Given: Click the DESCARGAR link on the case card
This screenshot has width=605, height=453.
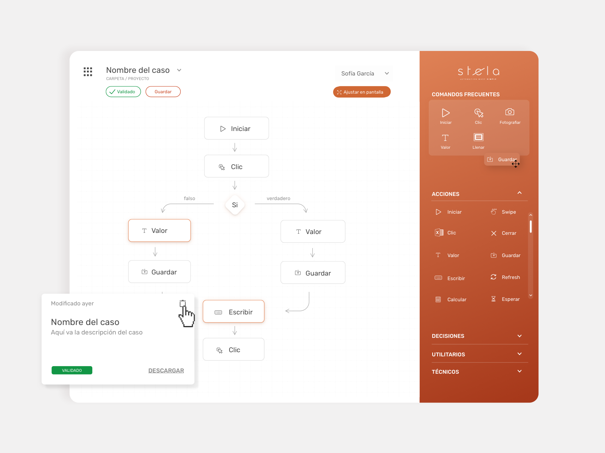Looking at the screenshot, I should coord(166,371).
